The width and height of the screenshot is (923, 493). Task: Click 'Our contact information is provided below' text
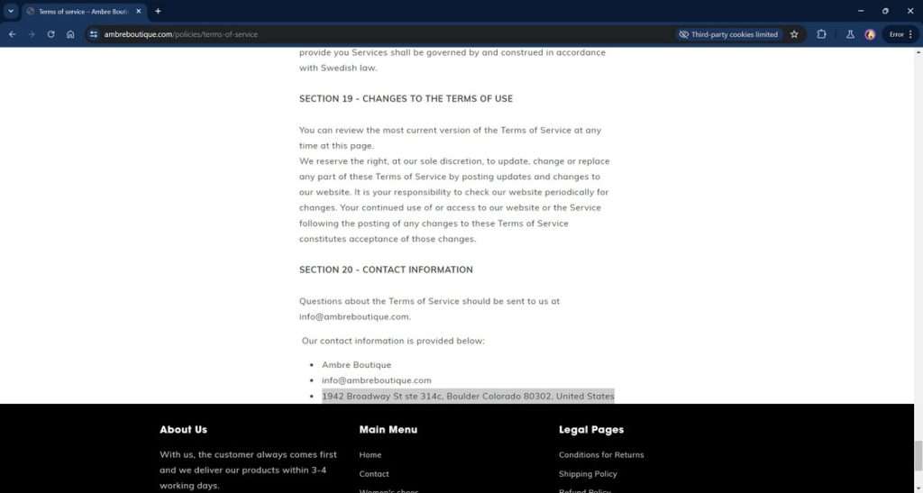[393, 341]
